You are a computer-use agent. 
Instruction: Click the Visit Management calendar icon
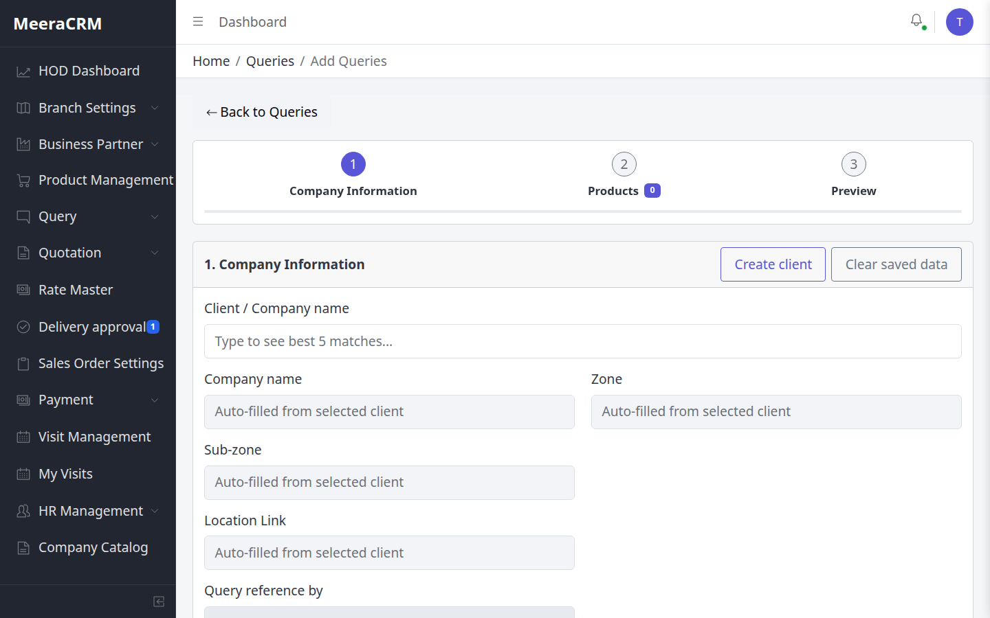[23, 437]
